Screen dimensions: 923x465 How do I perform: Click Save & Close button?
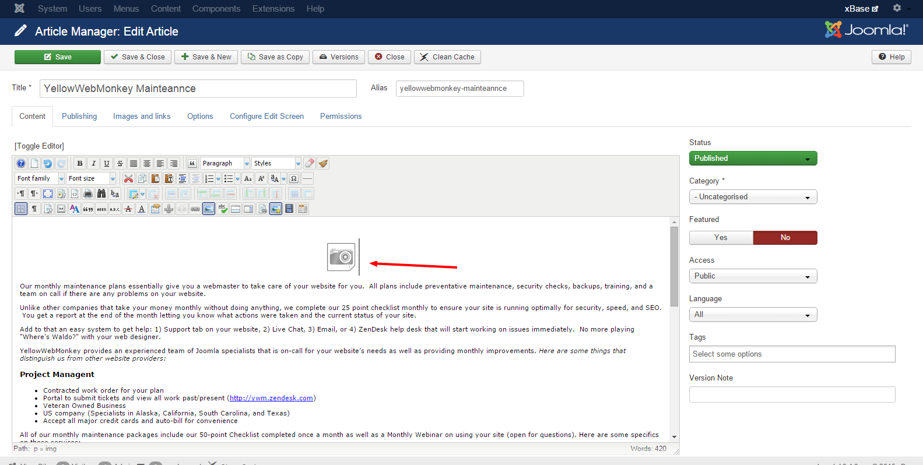[x=138, y=57]
